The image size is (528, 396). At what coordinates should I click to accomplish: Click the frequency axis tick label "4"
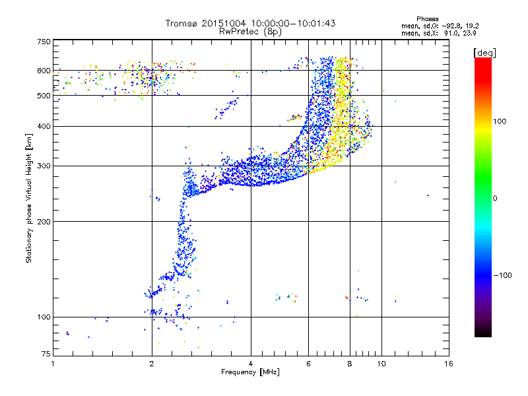251,364
